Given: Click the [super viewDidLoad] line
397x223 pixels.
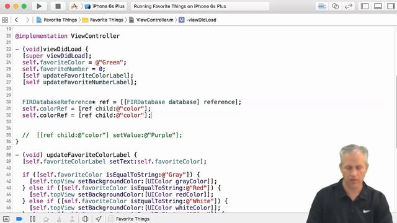Looking at the screenshot, I should pyautogui.click(x=57, y=56).
